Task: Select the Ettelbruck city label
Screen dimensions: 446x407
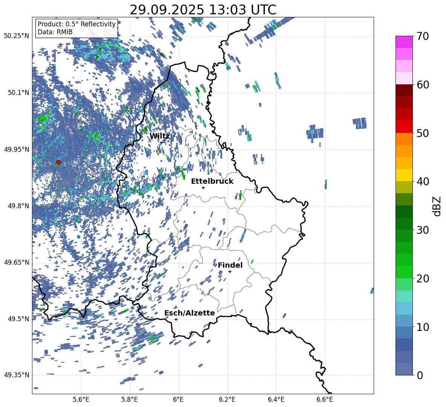Action: click(212, 181)
